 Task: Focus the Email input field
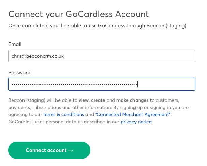click(x=101, y=56)
